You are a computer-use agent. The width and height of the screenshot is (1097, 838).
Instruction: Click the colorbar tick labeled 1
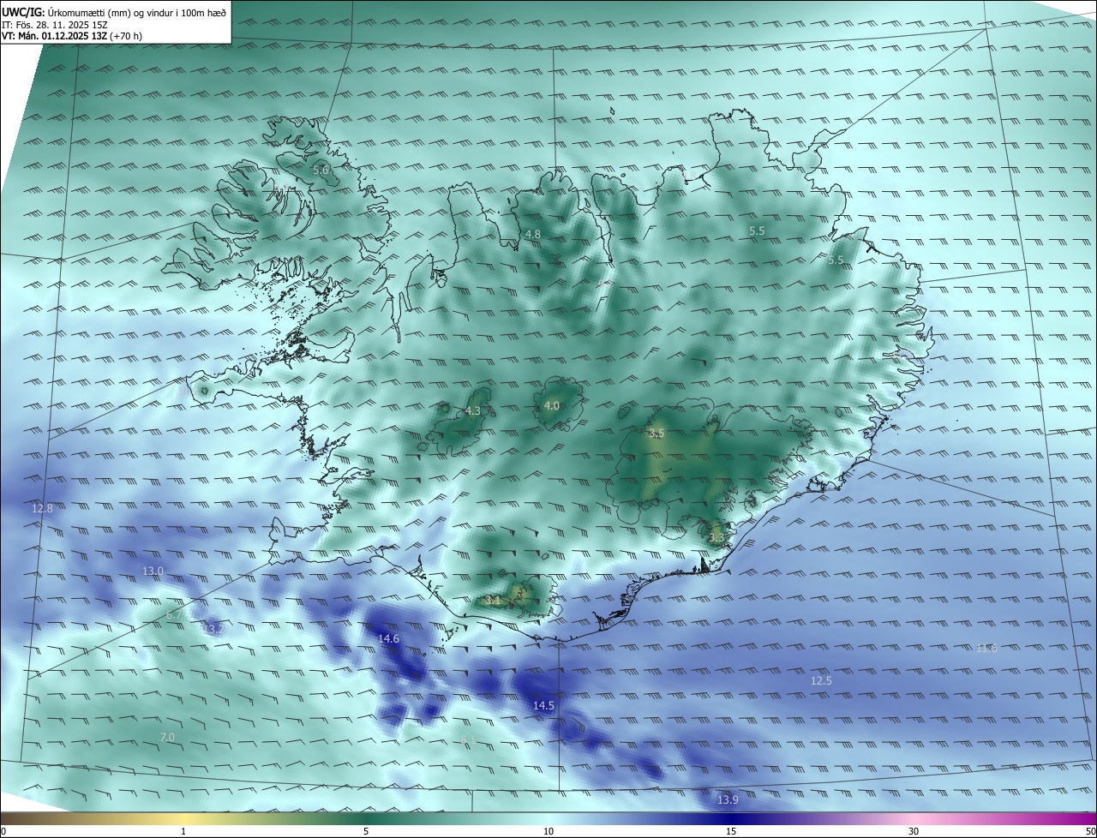click(183, 831)
